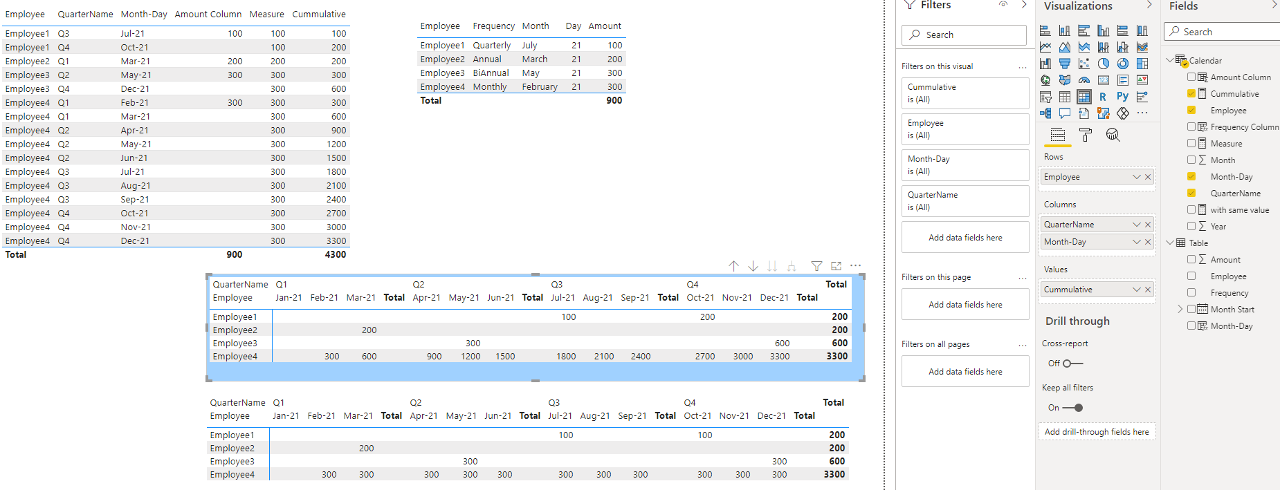Uncheck Employee under Calendar

1191,110
